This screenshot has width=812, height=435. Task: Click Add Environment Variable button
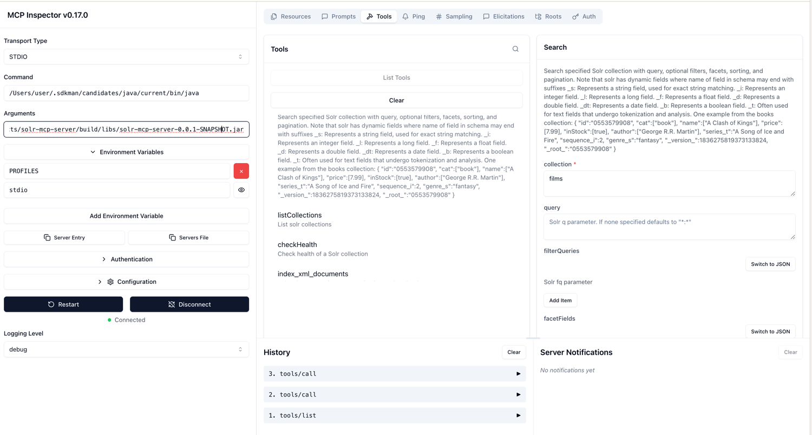tap(126, 216)
